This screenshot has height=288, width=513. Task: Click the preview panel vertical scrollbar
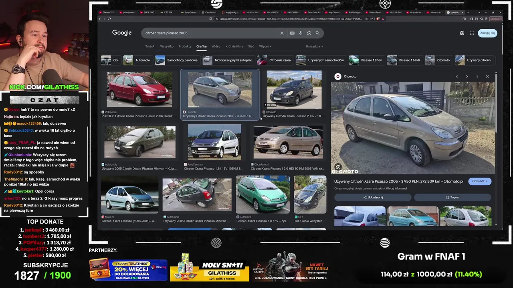[496, 104]
